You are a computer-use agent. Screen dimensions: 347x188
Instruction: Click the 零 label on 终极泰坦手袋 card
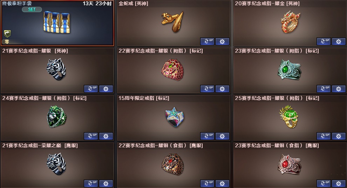point(7,41)
